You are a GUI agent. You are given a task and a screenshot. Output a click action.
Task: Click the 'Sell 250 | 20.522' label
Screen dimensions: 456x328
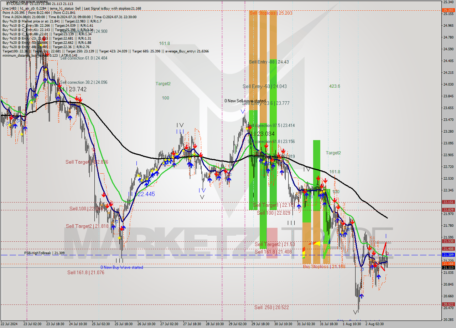pyautogui.click(x=271, y=307)
